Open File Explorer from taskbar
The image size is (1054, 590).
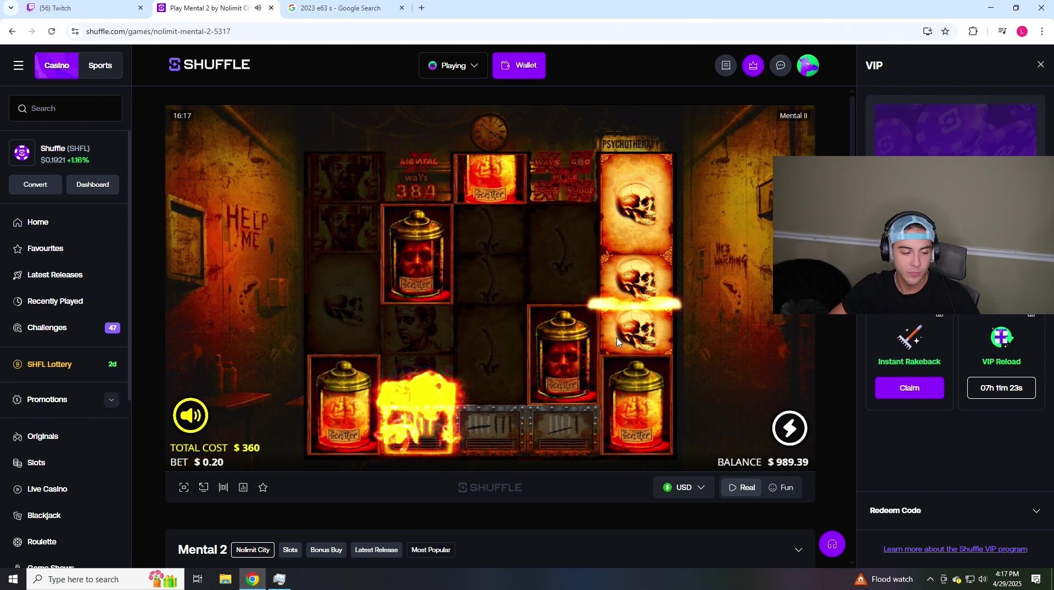(x=226, y=580)
